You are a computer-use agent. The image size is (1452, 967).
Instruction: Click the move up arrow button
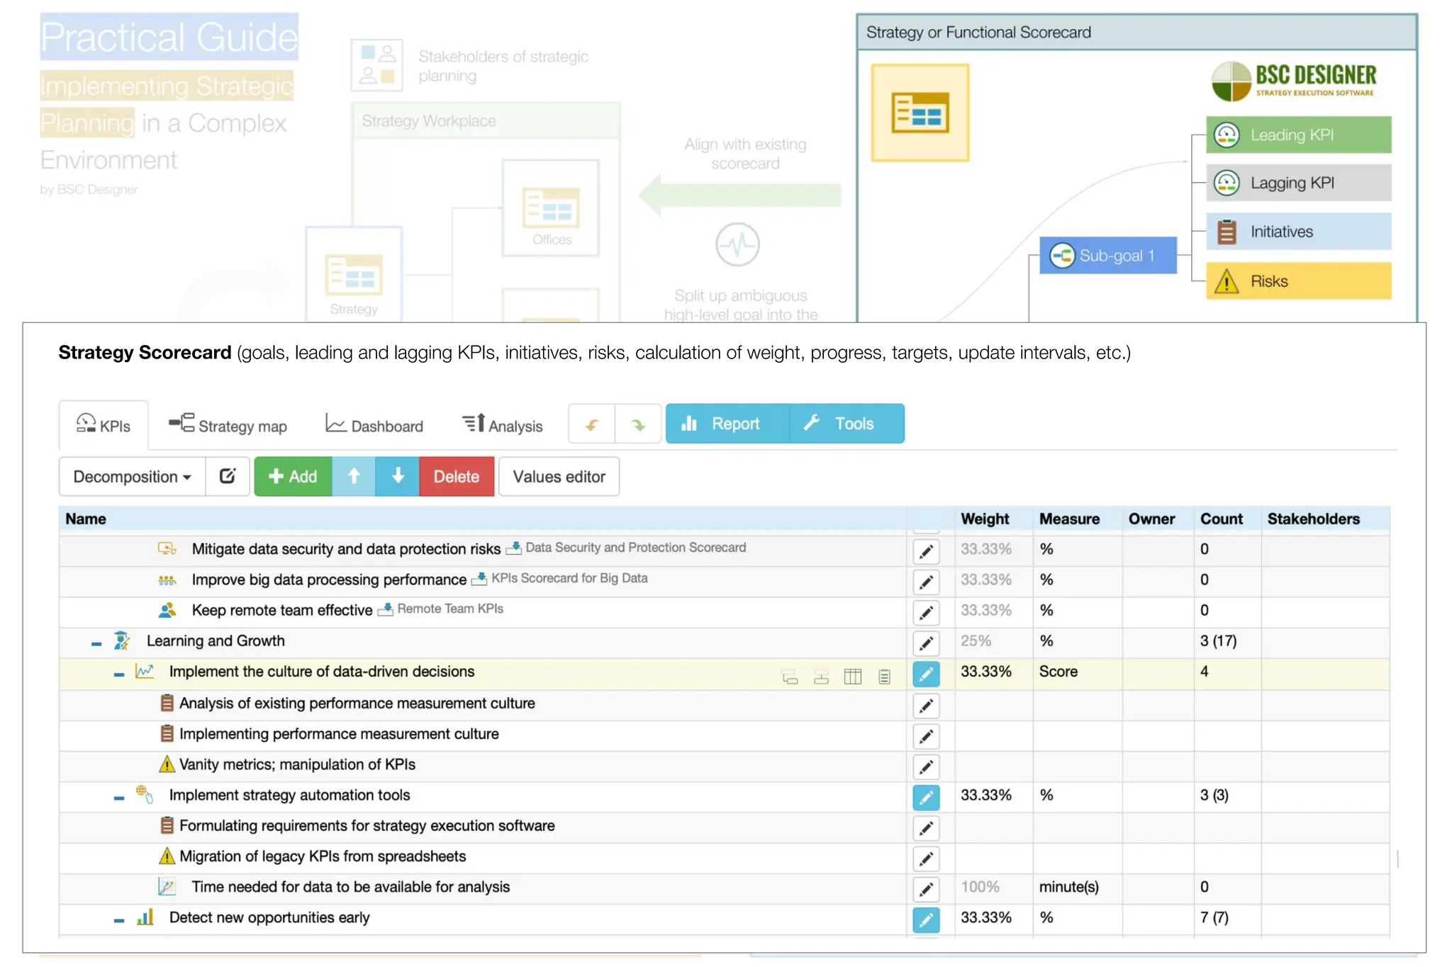354,476
